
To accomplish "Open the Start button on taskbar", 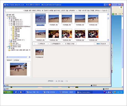I will point(8,92).
